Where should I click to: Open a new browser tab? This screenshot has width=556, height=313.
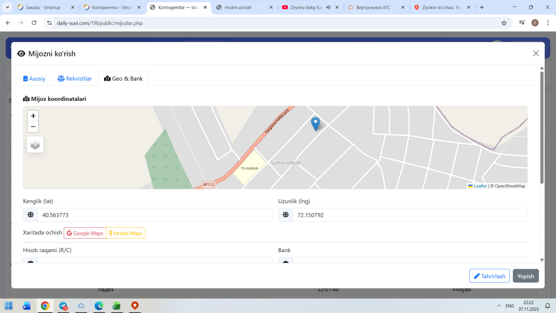[x=482, y=7]
